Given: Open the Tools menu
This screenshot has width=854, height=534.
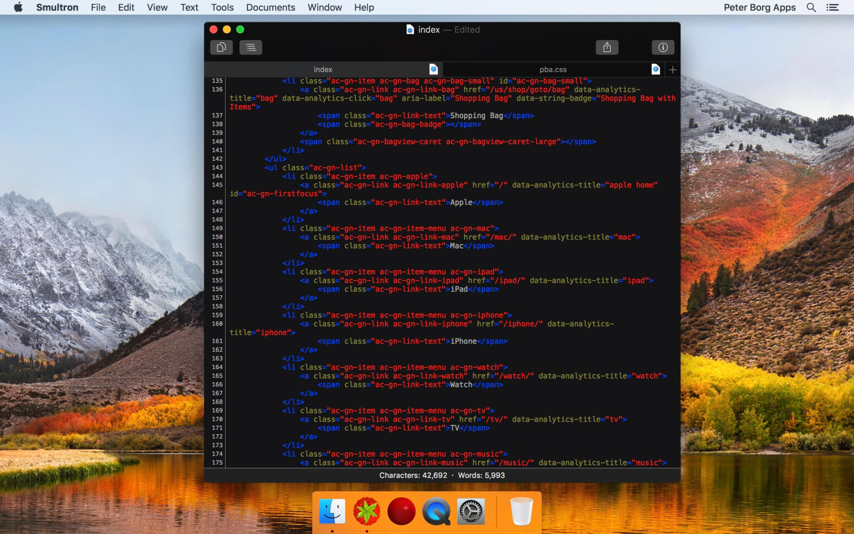Looking at the screenshot, I should pos(222,8).
